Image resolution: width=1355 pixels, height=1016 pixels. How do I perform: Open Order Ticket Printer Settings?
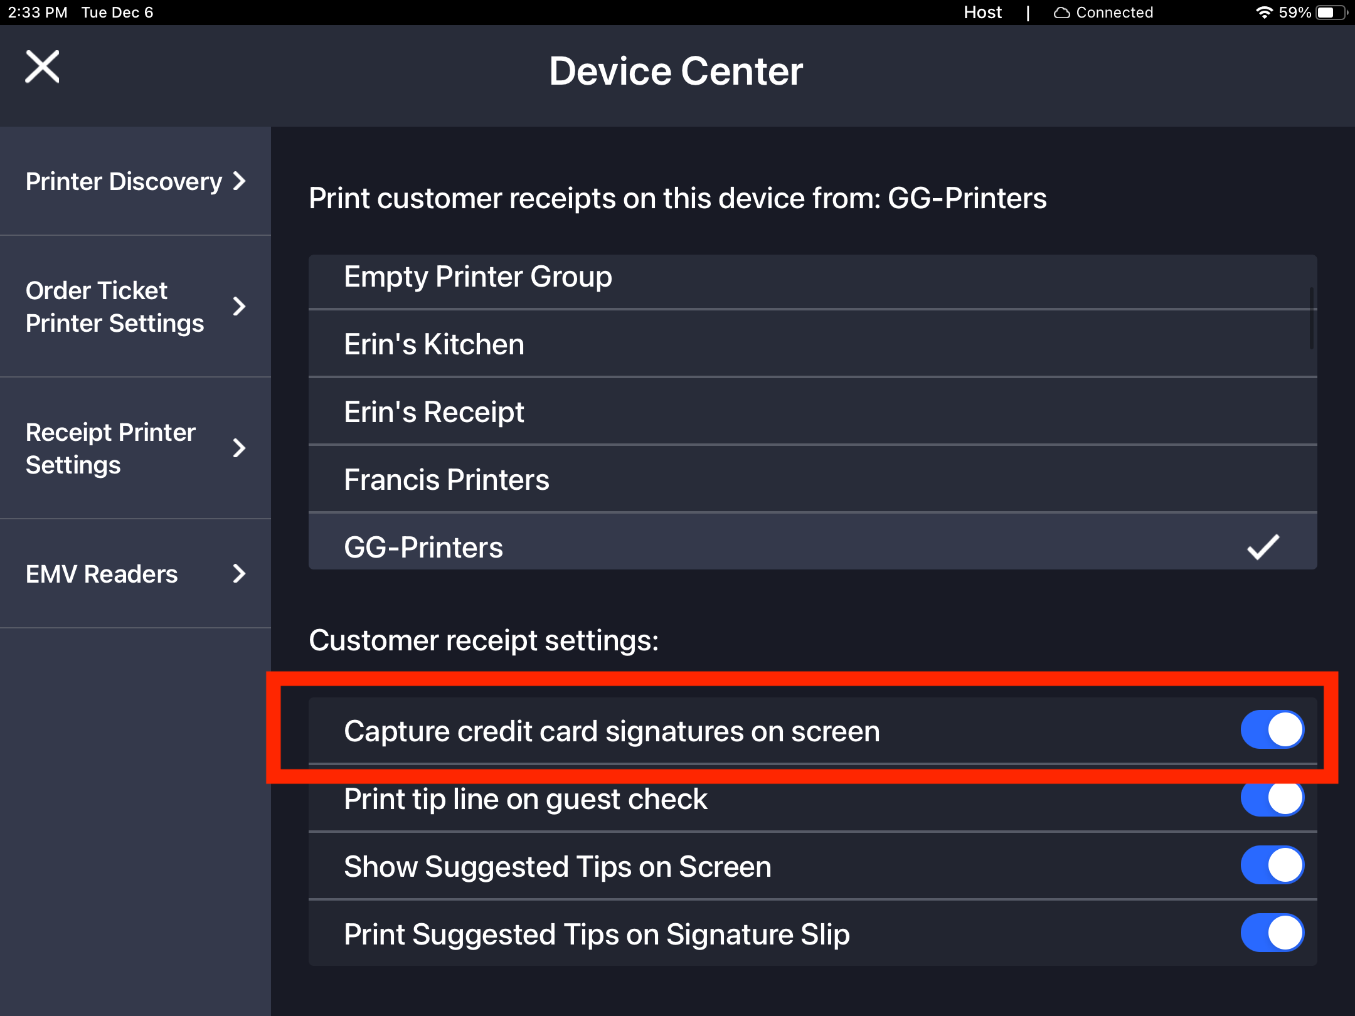(x=134, y=307)
